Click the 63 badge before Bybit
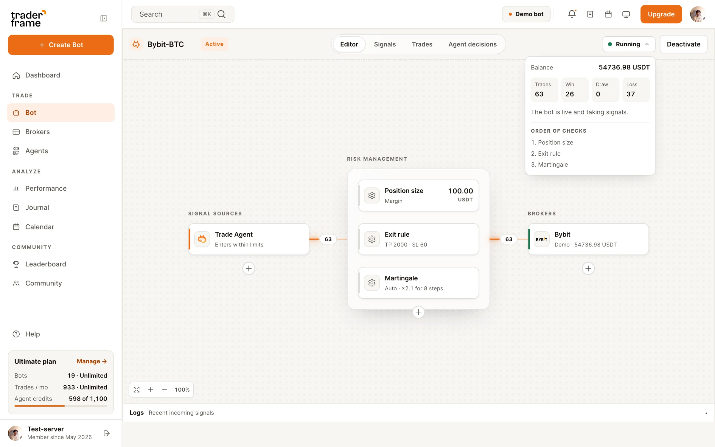This screenshot has height=447, width=715. pos(509,239)
